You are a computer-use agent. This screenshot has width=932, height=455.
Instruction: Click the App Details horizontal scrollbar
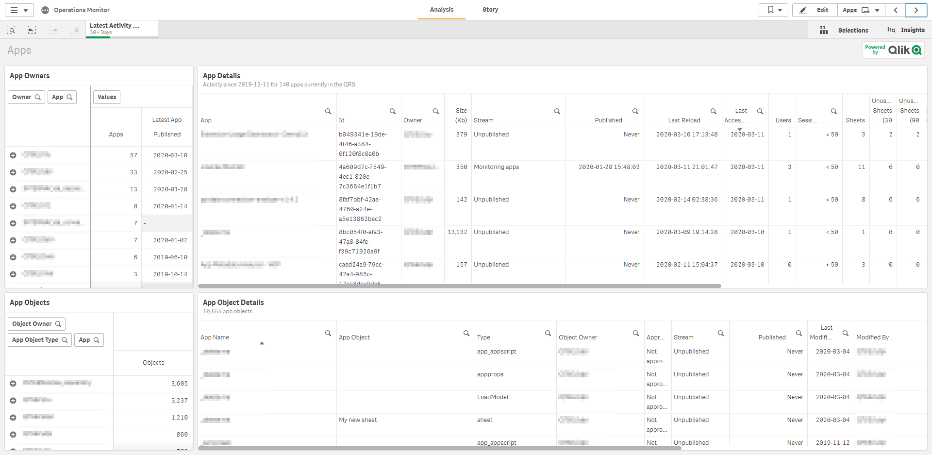click(x=459, y=286)
